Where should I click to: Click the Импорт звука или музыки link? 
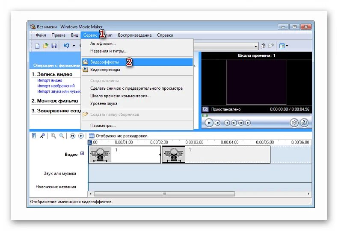59,91
